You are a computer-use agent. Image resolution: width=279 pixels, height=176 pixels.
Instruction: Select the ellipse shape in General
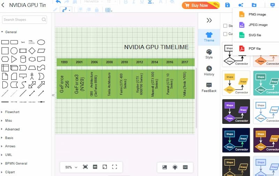click(x=41, y=42)
